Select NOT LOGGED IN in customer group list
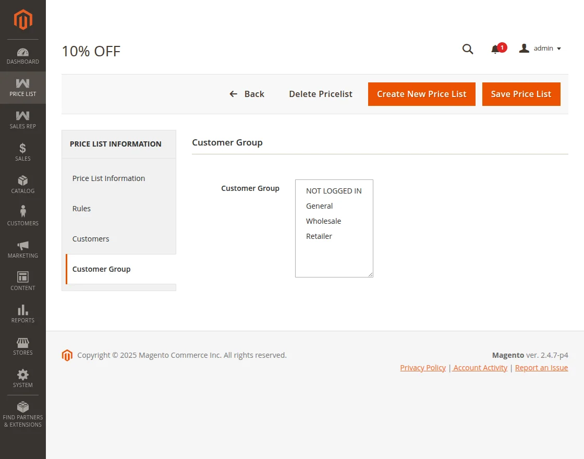This screenshot has height=459, width=584. tap(334, 191)
